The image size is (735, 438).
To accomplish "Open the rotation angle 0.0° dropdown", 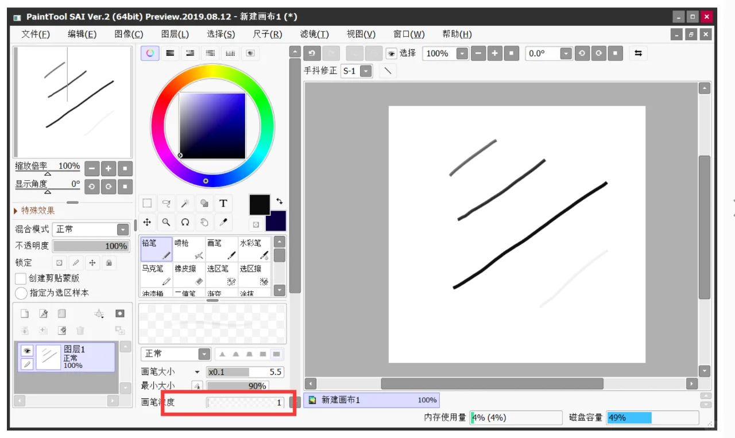I will click(x=566, y=53).
